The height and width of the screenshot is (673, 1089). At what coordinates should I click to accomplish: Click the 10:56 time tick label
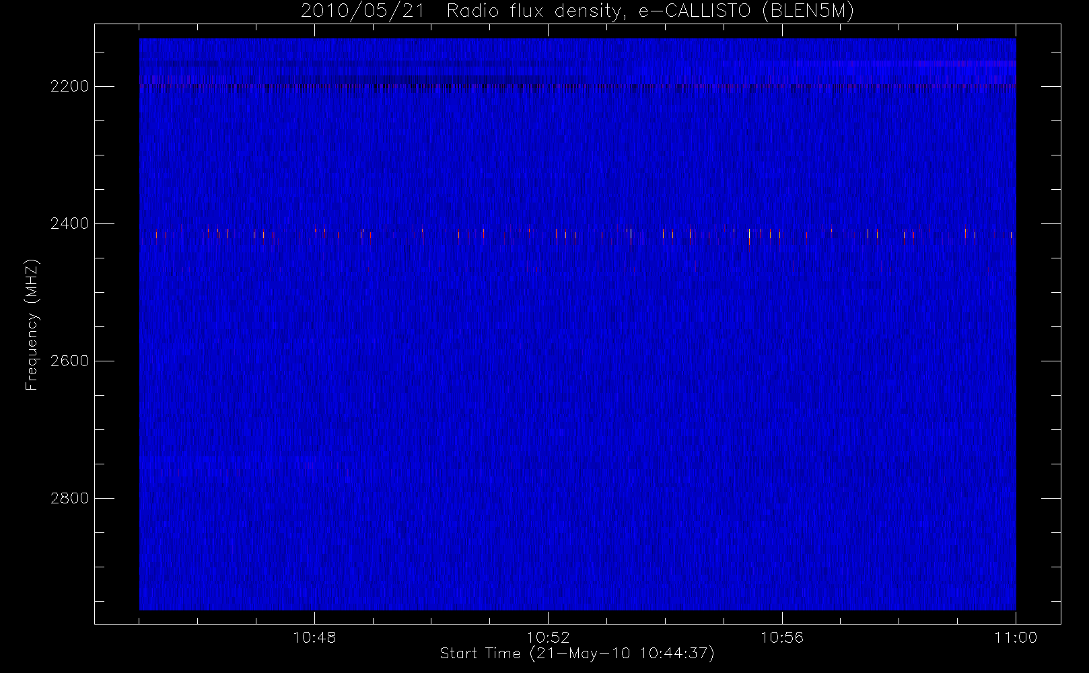coord(782,637)
